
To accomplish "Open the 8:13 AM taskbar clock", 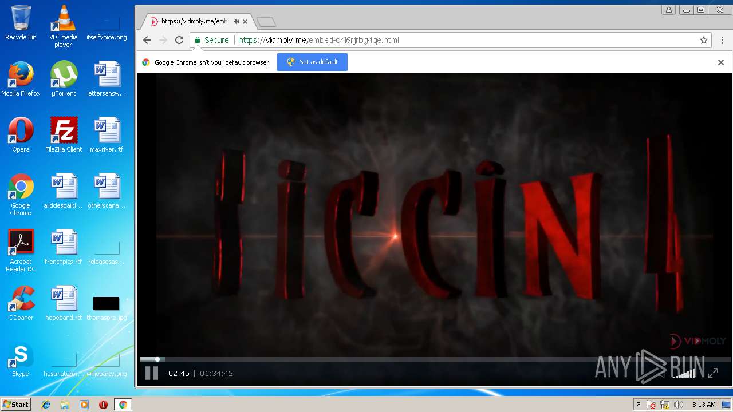I will click(x=704, y=405).
